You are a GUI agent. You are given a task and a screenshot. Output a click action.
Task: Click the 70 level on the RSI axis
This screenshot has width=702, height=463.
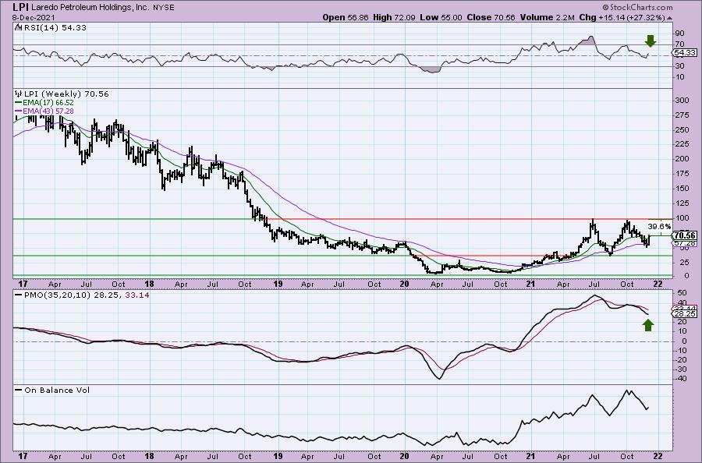click(679, 44)
